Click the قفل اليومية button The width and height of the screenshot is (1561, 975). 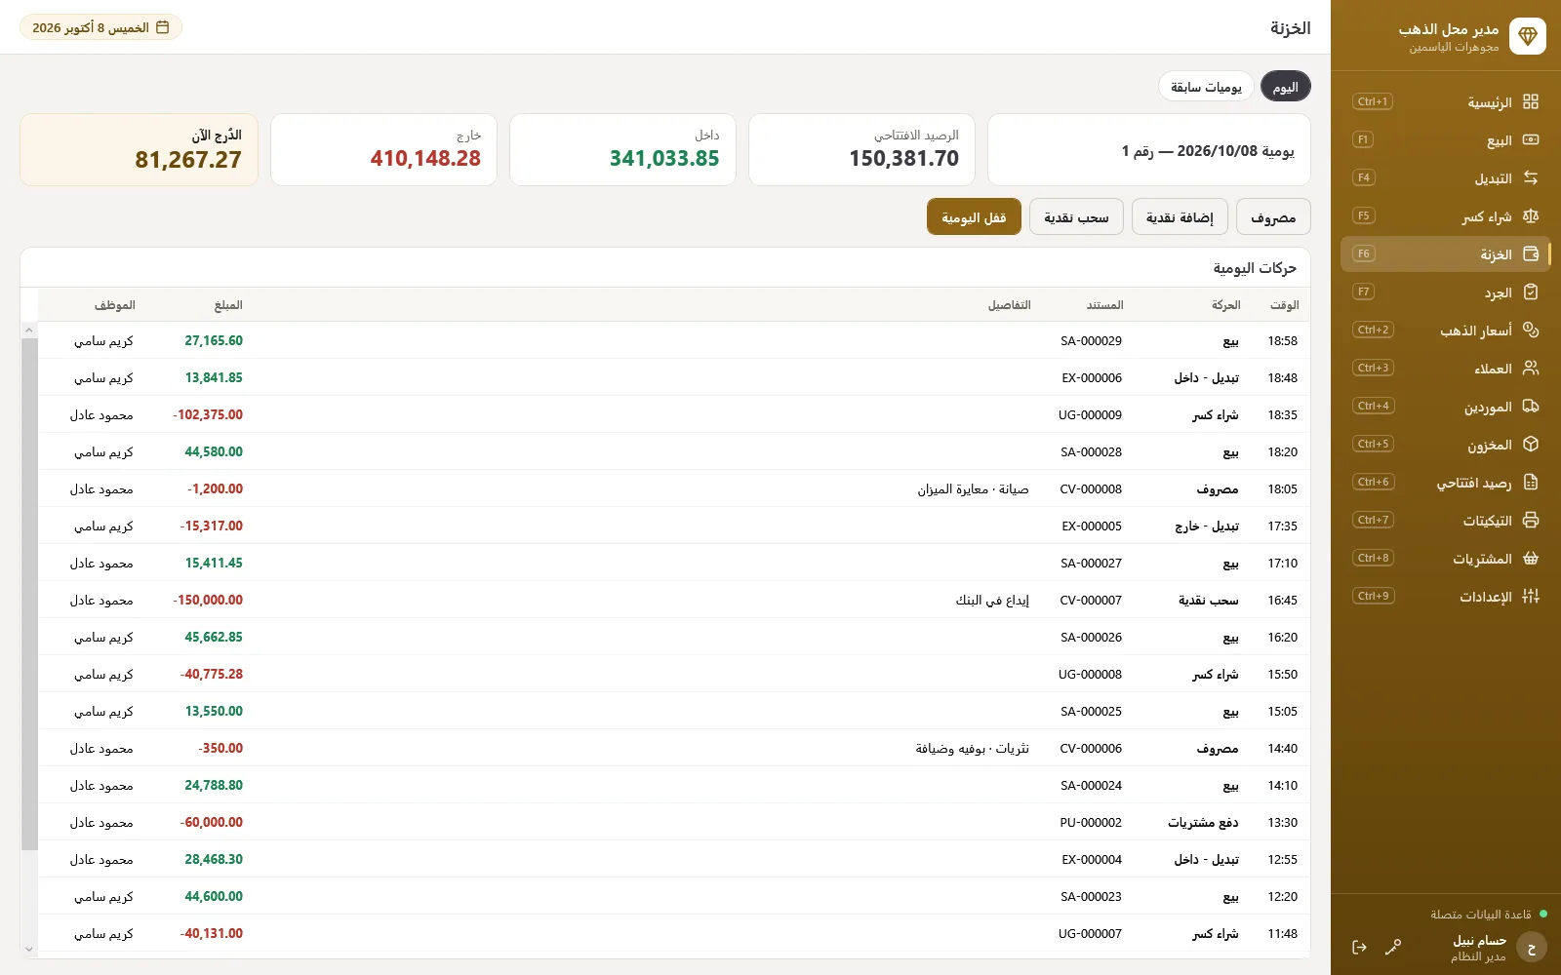[x=974, y=216]
